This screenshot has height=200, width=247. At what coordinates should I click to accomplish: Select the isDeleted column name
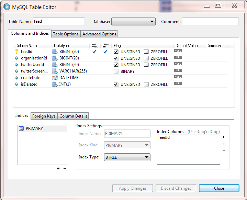point(29,84)
